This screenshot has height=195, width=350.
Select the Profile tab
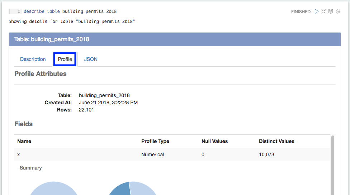pyautogui.click(x=65, y=59)
